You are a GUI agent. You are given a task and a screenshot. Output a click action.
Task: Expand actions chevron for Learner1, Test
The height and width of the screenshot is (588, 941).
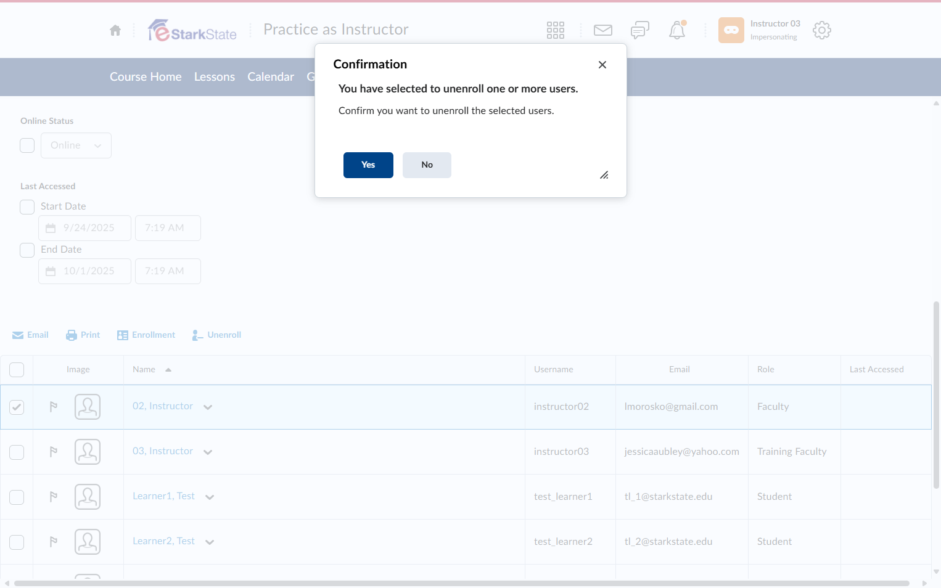(210, 497)
